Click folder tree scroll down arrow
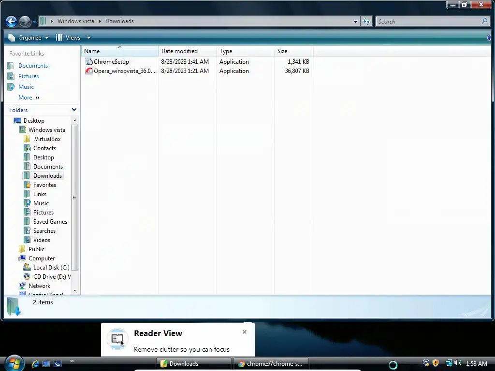The image size is (495, 371). [75, 290]
